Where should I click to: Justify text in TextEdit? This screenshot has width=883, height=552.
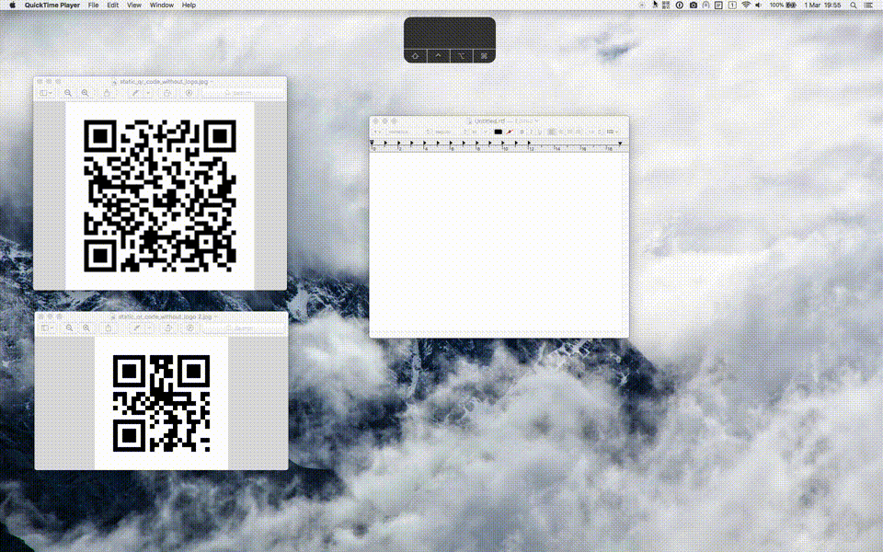pos(579,132)
